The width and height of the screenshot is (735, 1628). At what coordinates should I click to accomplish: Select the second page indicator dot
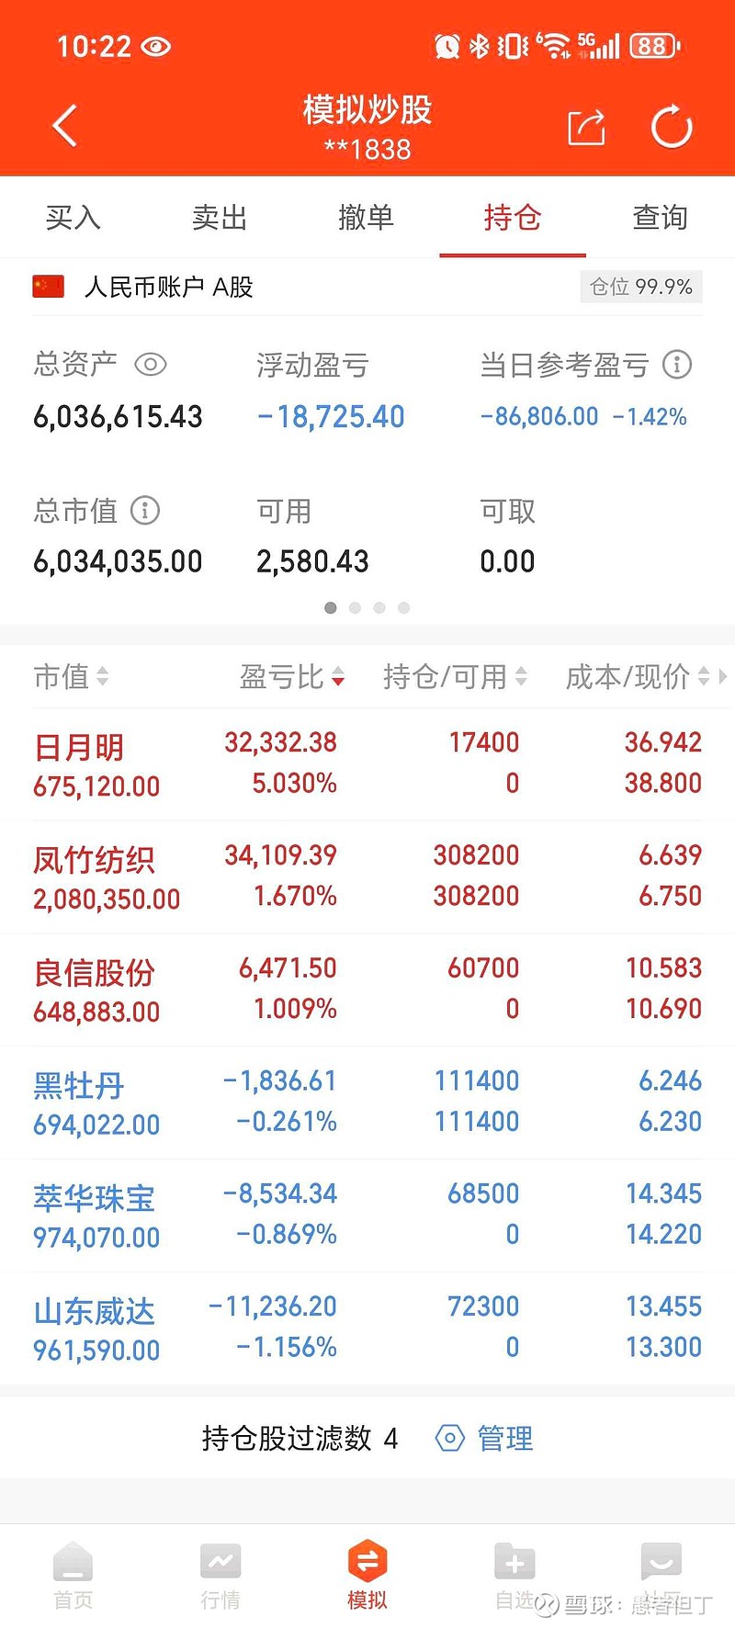tap(355, 607)
